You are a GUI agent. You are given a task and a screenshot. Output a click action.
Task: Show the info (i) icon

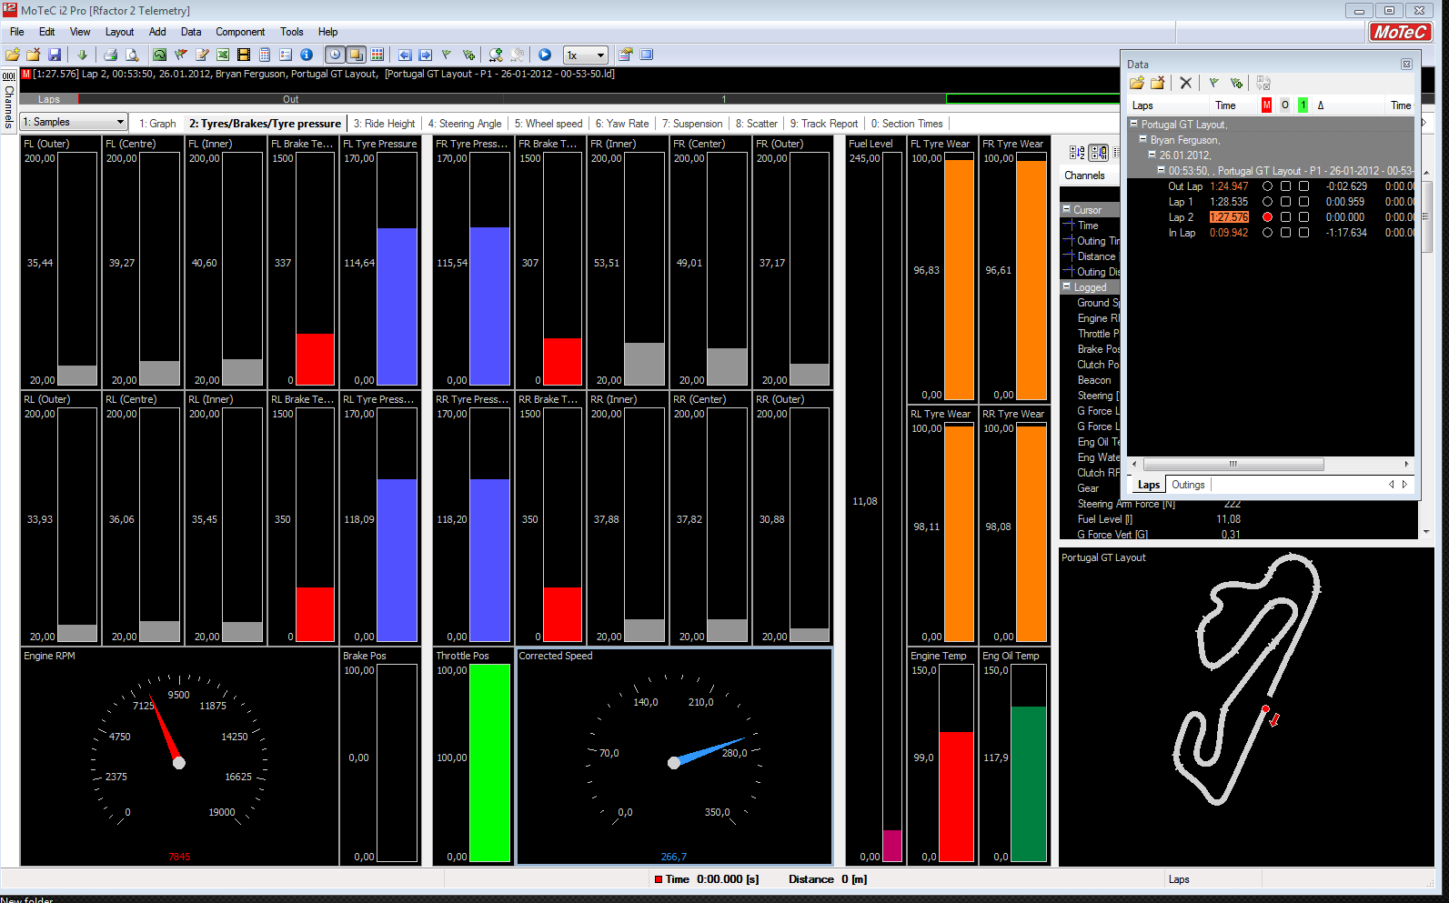pyautogui.click(x=307, y=55)
